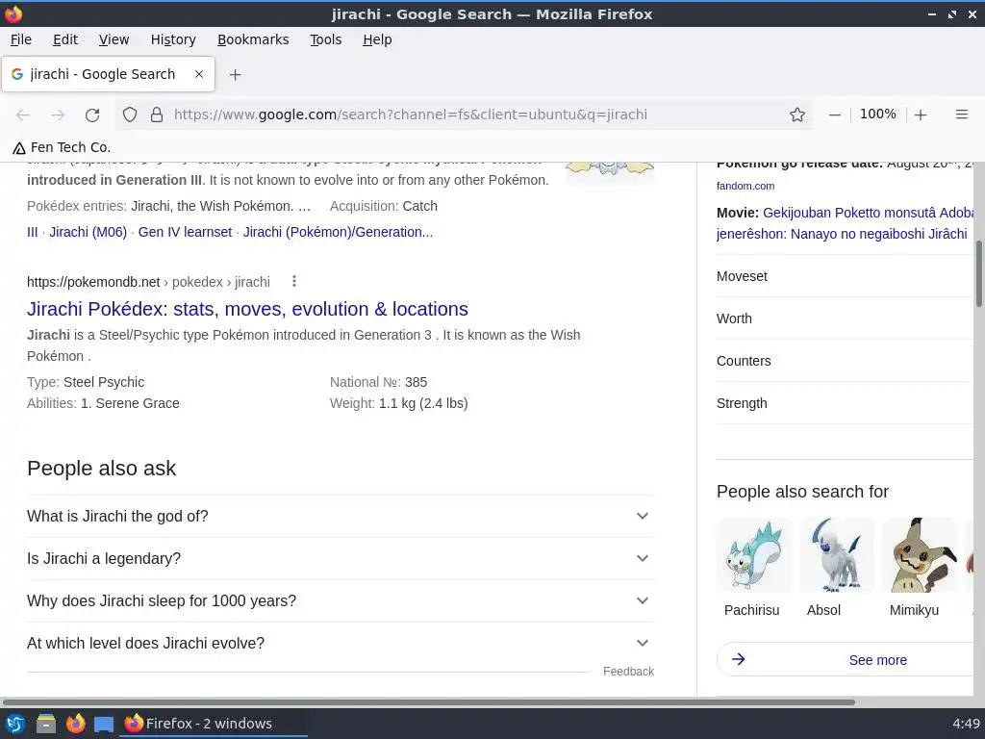Expand 'Why does Jirachi sleep for 1000 years?'
The height and width of the screenshot is (739, 985).
pyautogui.click(x=341, y=600)
